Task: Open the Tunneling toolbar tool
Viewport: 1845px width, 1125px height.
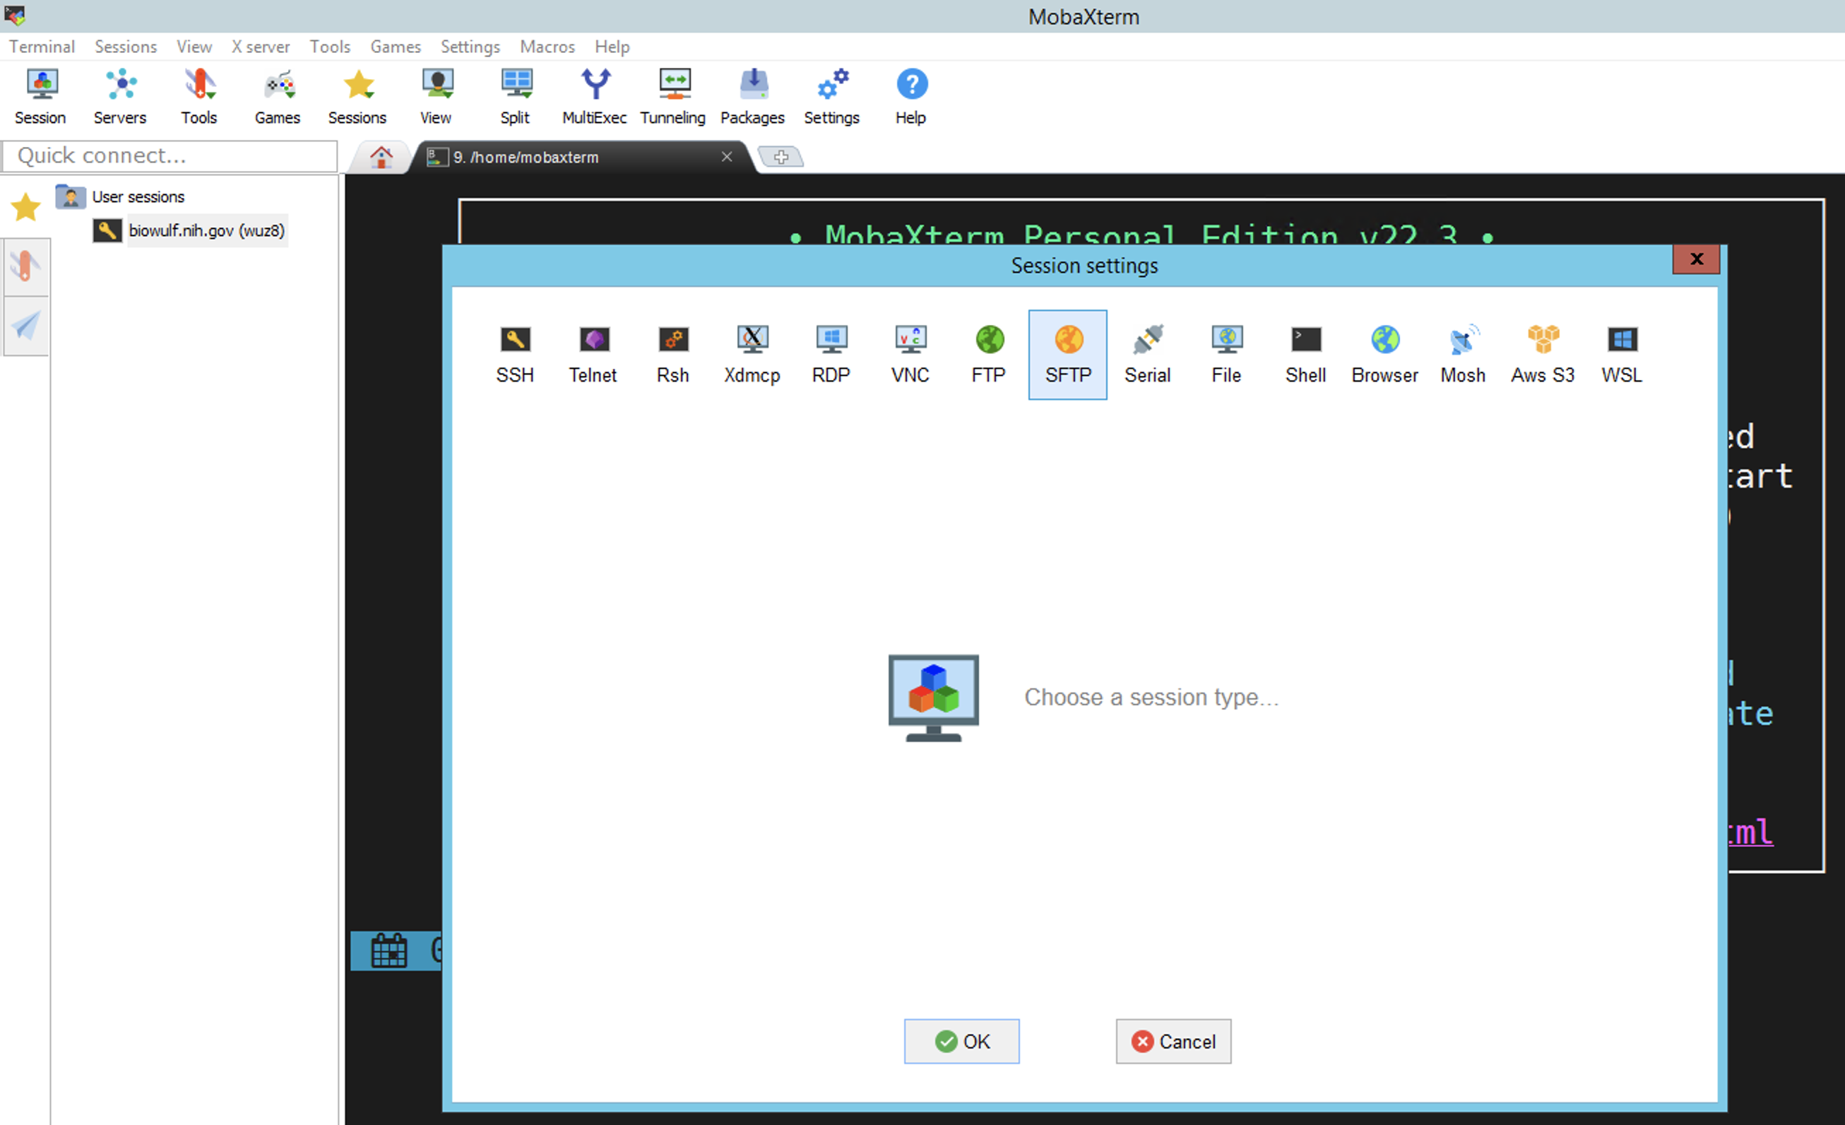Action: (672, 98)
